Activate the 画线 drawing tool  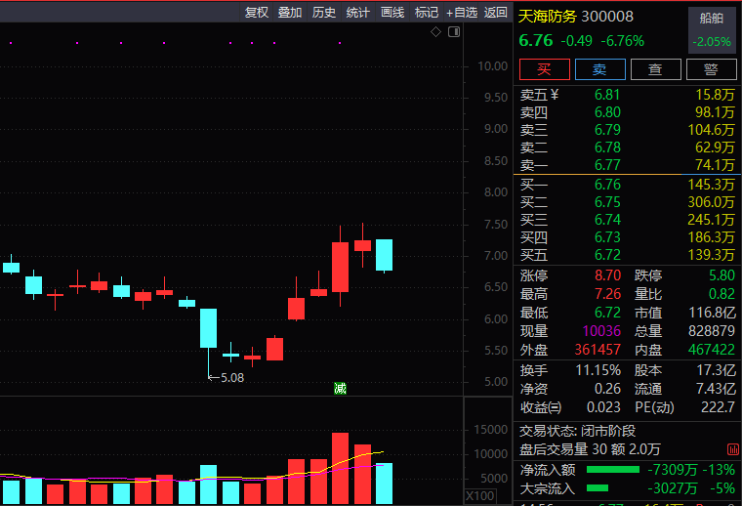392,13
